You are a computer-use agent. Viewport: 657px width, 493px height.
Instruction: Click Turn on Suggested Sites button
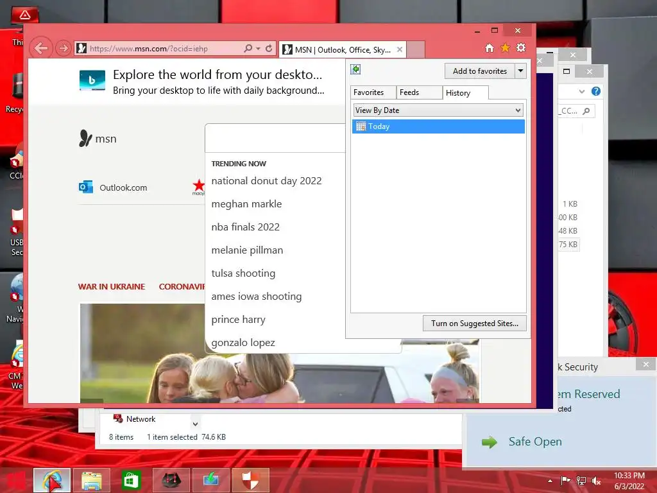(475, 324)
